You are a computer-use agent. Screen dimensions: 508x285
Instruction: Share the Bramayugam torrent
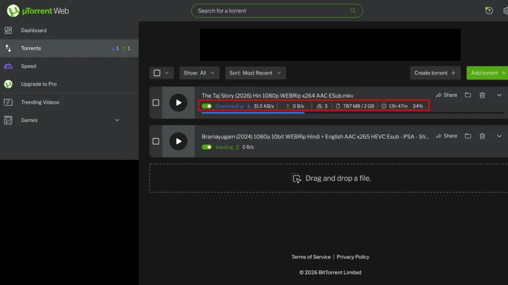[x=446, y=136]
